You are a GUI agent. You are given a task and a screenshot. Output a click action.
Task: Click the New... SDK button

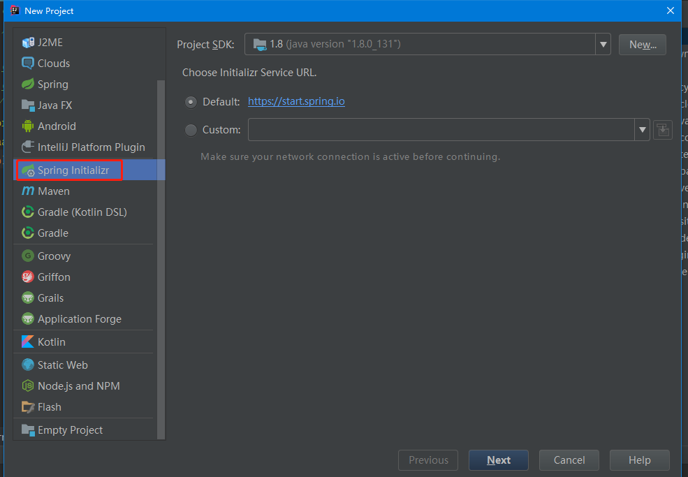pyautogui.click(x=643, y=45)
